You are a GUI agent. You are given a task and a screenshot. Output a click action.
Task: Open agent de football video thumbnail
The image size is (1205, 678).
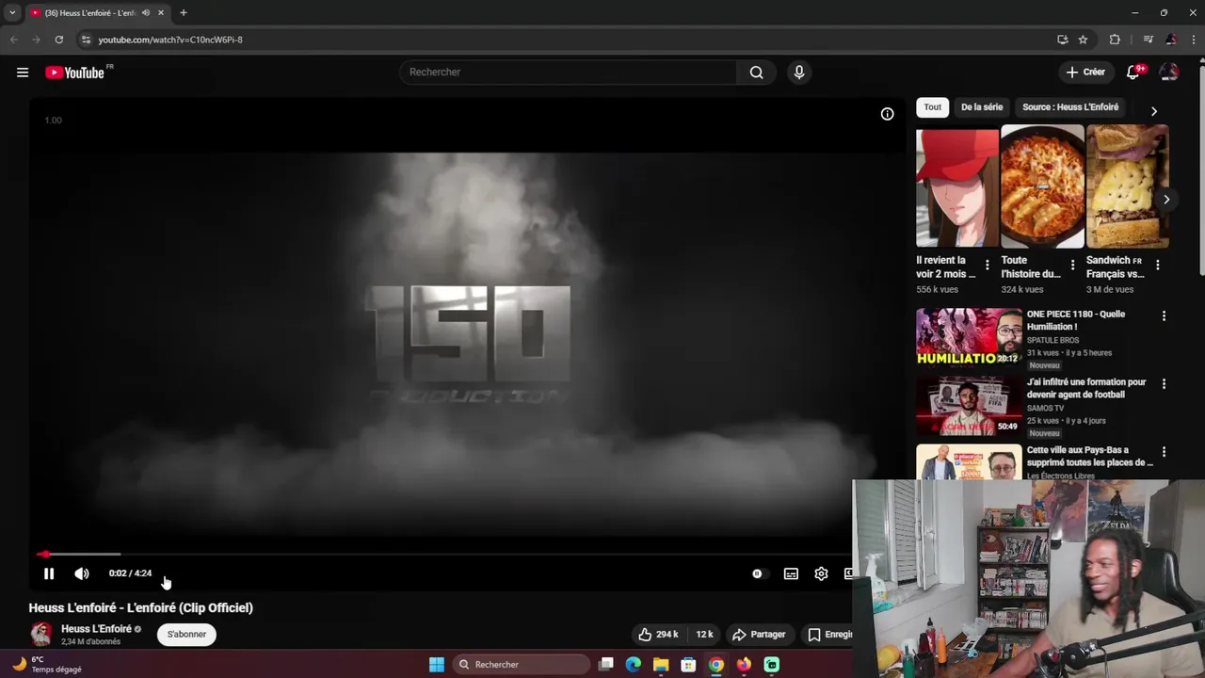(969, 406)
